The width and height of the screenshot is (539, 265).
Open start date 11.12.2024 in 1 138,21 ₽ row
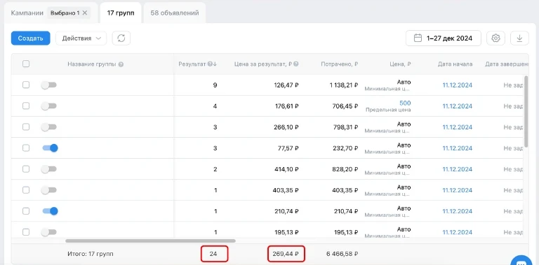(457, 85)
